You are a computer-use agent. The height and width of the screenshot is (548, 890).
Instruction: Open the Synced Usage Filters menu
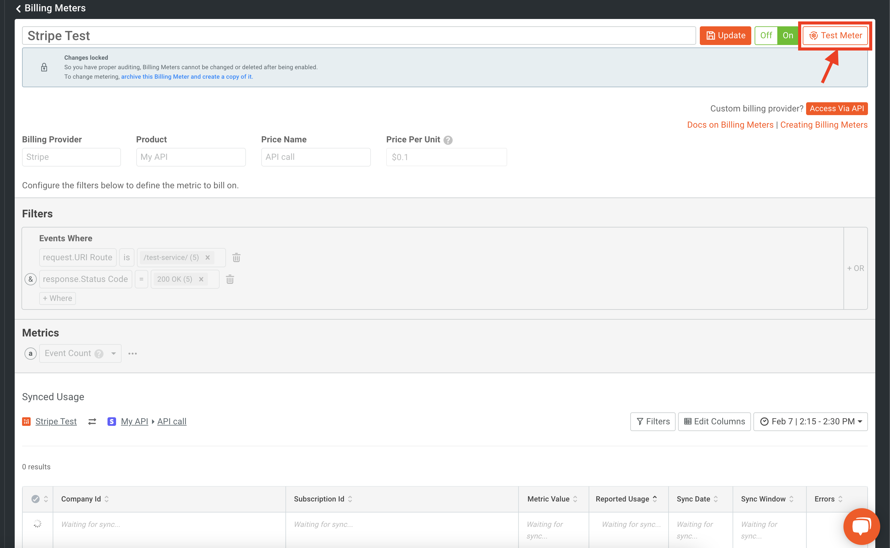653,422
